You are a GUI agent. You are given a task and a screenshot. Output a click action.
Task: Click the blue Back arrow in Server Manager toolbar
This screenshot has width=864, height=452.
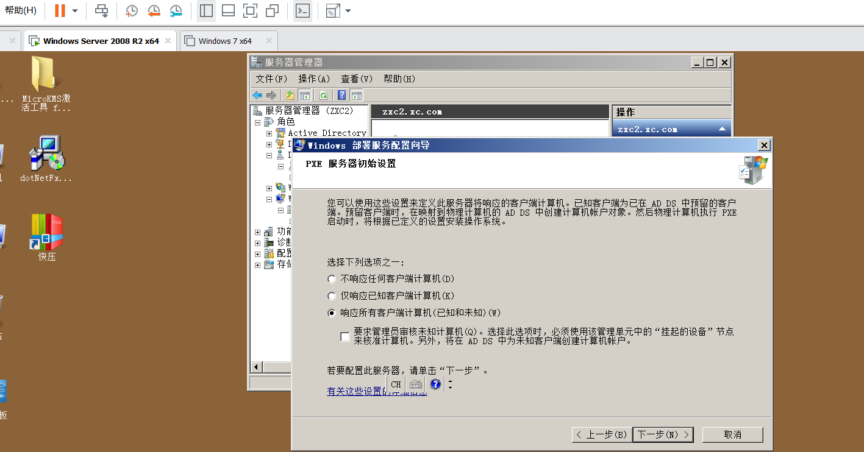(x=257, y=95)
